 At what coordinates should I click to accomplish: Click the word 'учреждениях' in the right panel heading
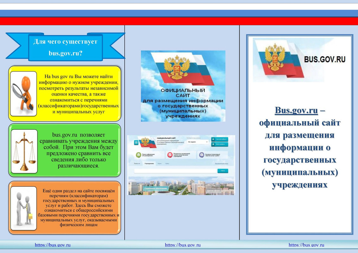(300, 184)
